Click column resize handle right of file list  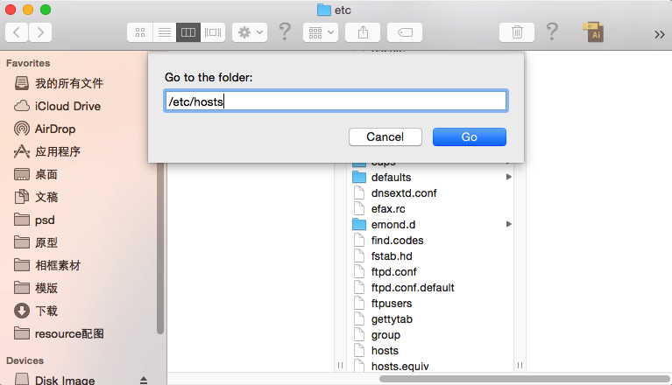[520, 366]
